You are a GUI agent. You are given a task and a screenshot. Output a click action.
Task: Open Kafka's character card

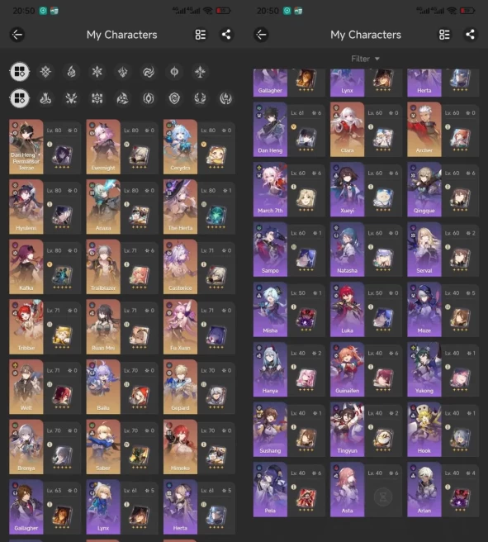pos(26,267)
